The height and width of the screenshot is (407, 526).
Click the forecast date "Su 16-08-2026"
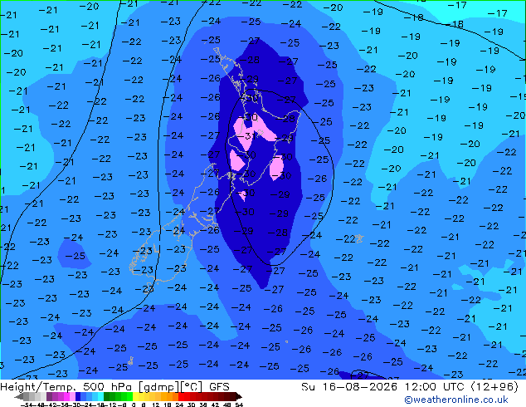coord(351,386)
